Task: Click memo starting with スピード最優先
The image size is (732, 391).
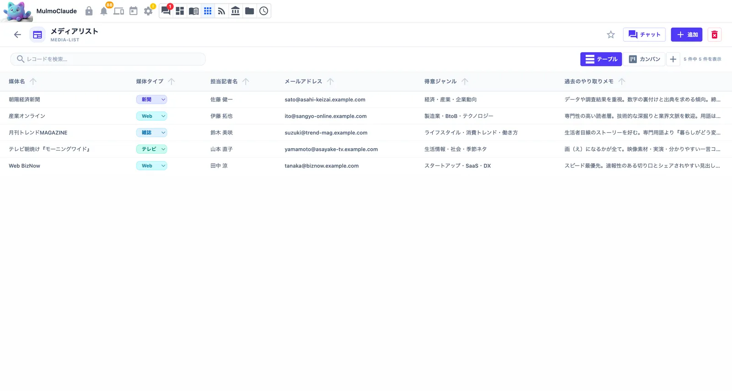Action: pos(642,166)
